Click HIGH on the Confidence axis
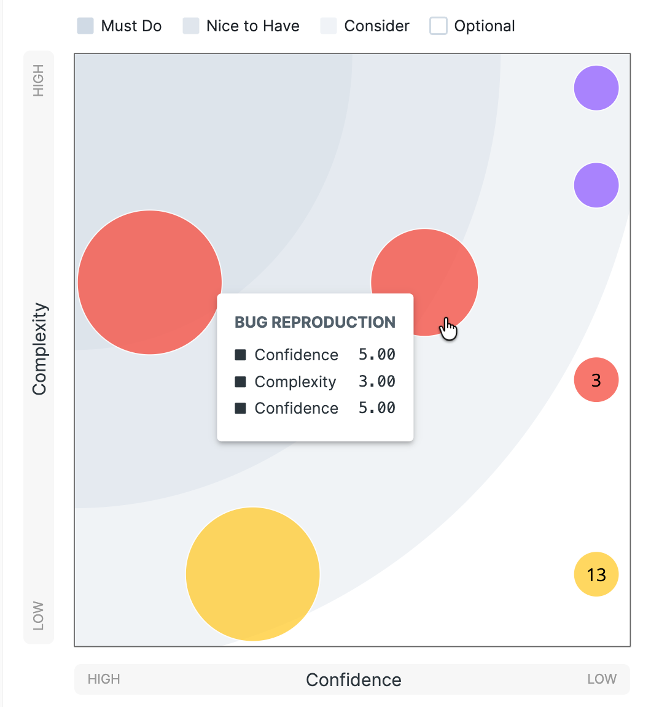This screenshot has height=707, width=651. [x=104, y=679]
